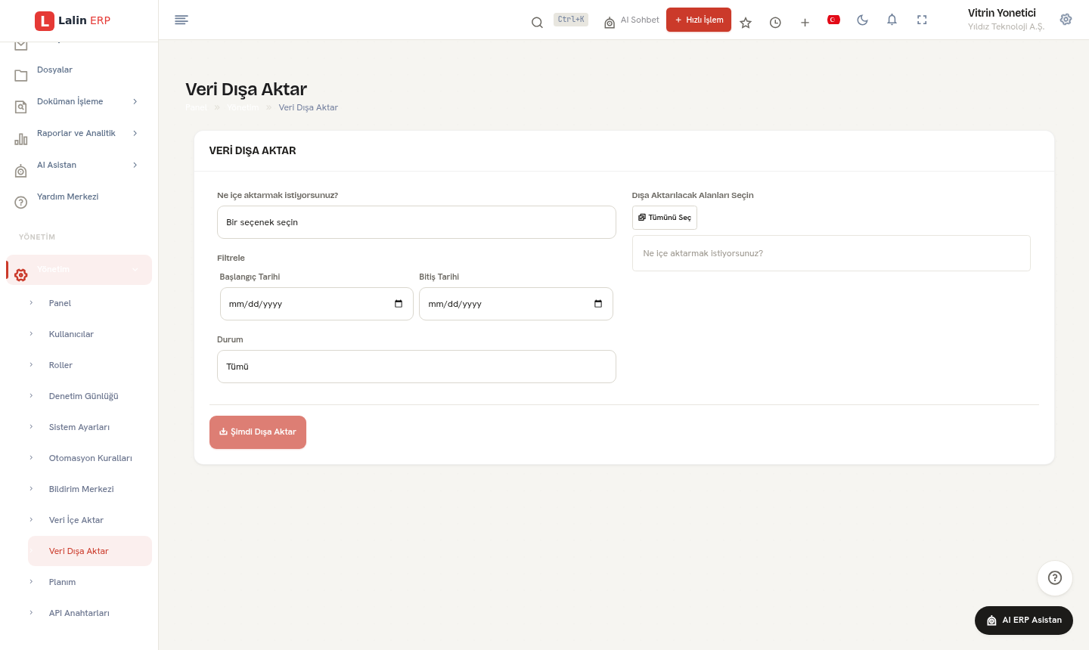Screen dimensions: 1089x650
Task: Open AI ERP Asistan floating button
Action: click(x=1024, y=621)
